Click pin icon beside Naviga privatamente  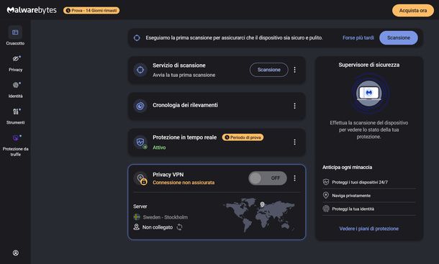click(326, 195)
